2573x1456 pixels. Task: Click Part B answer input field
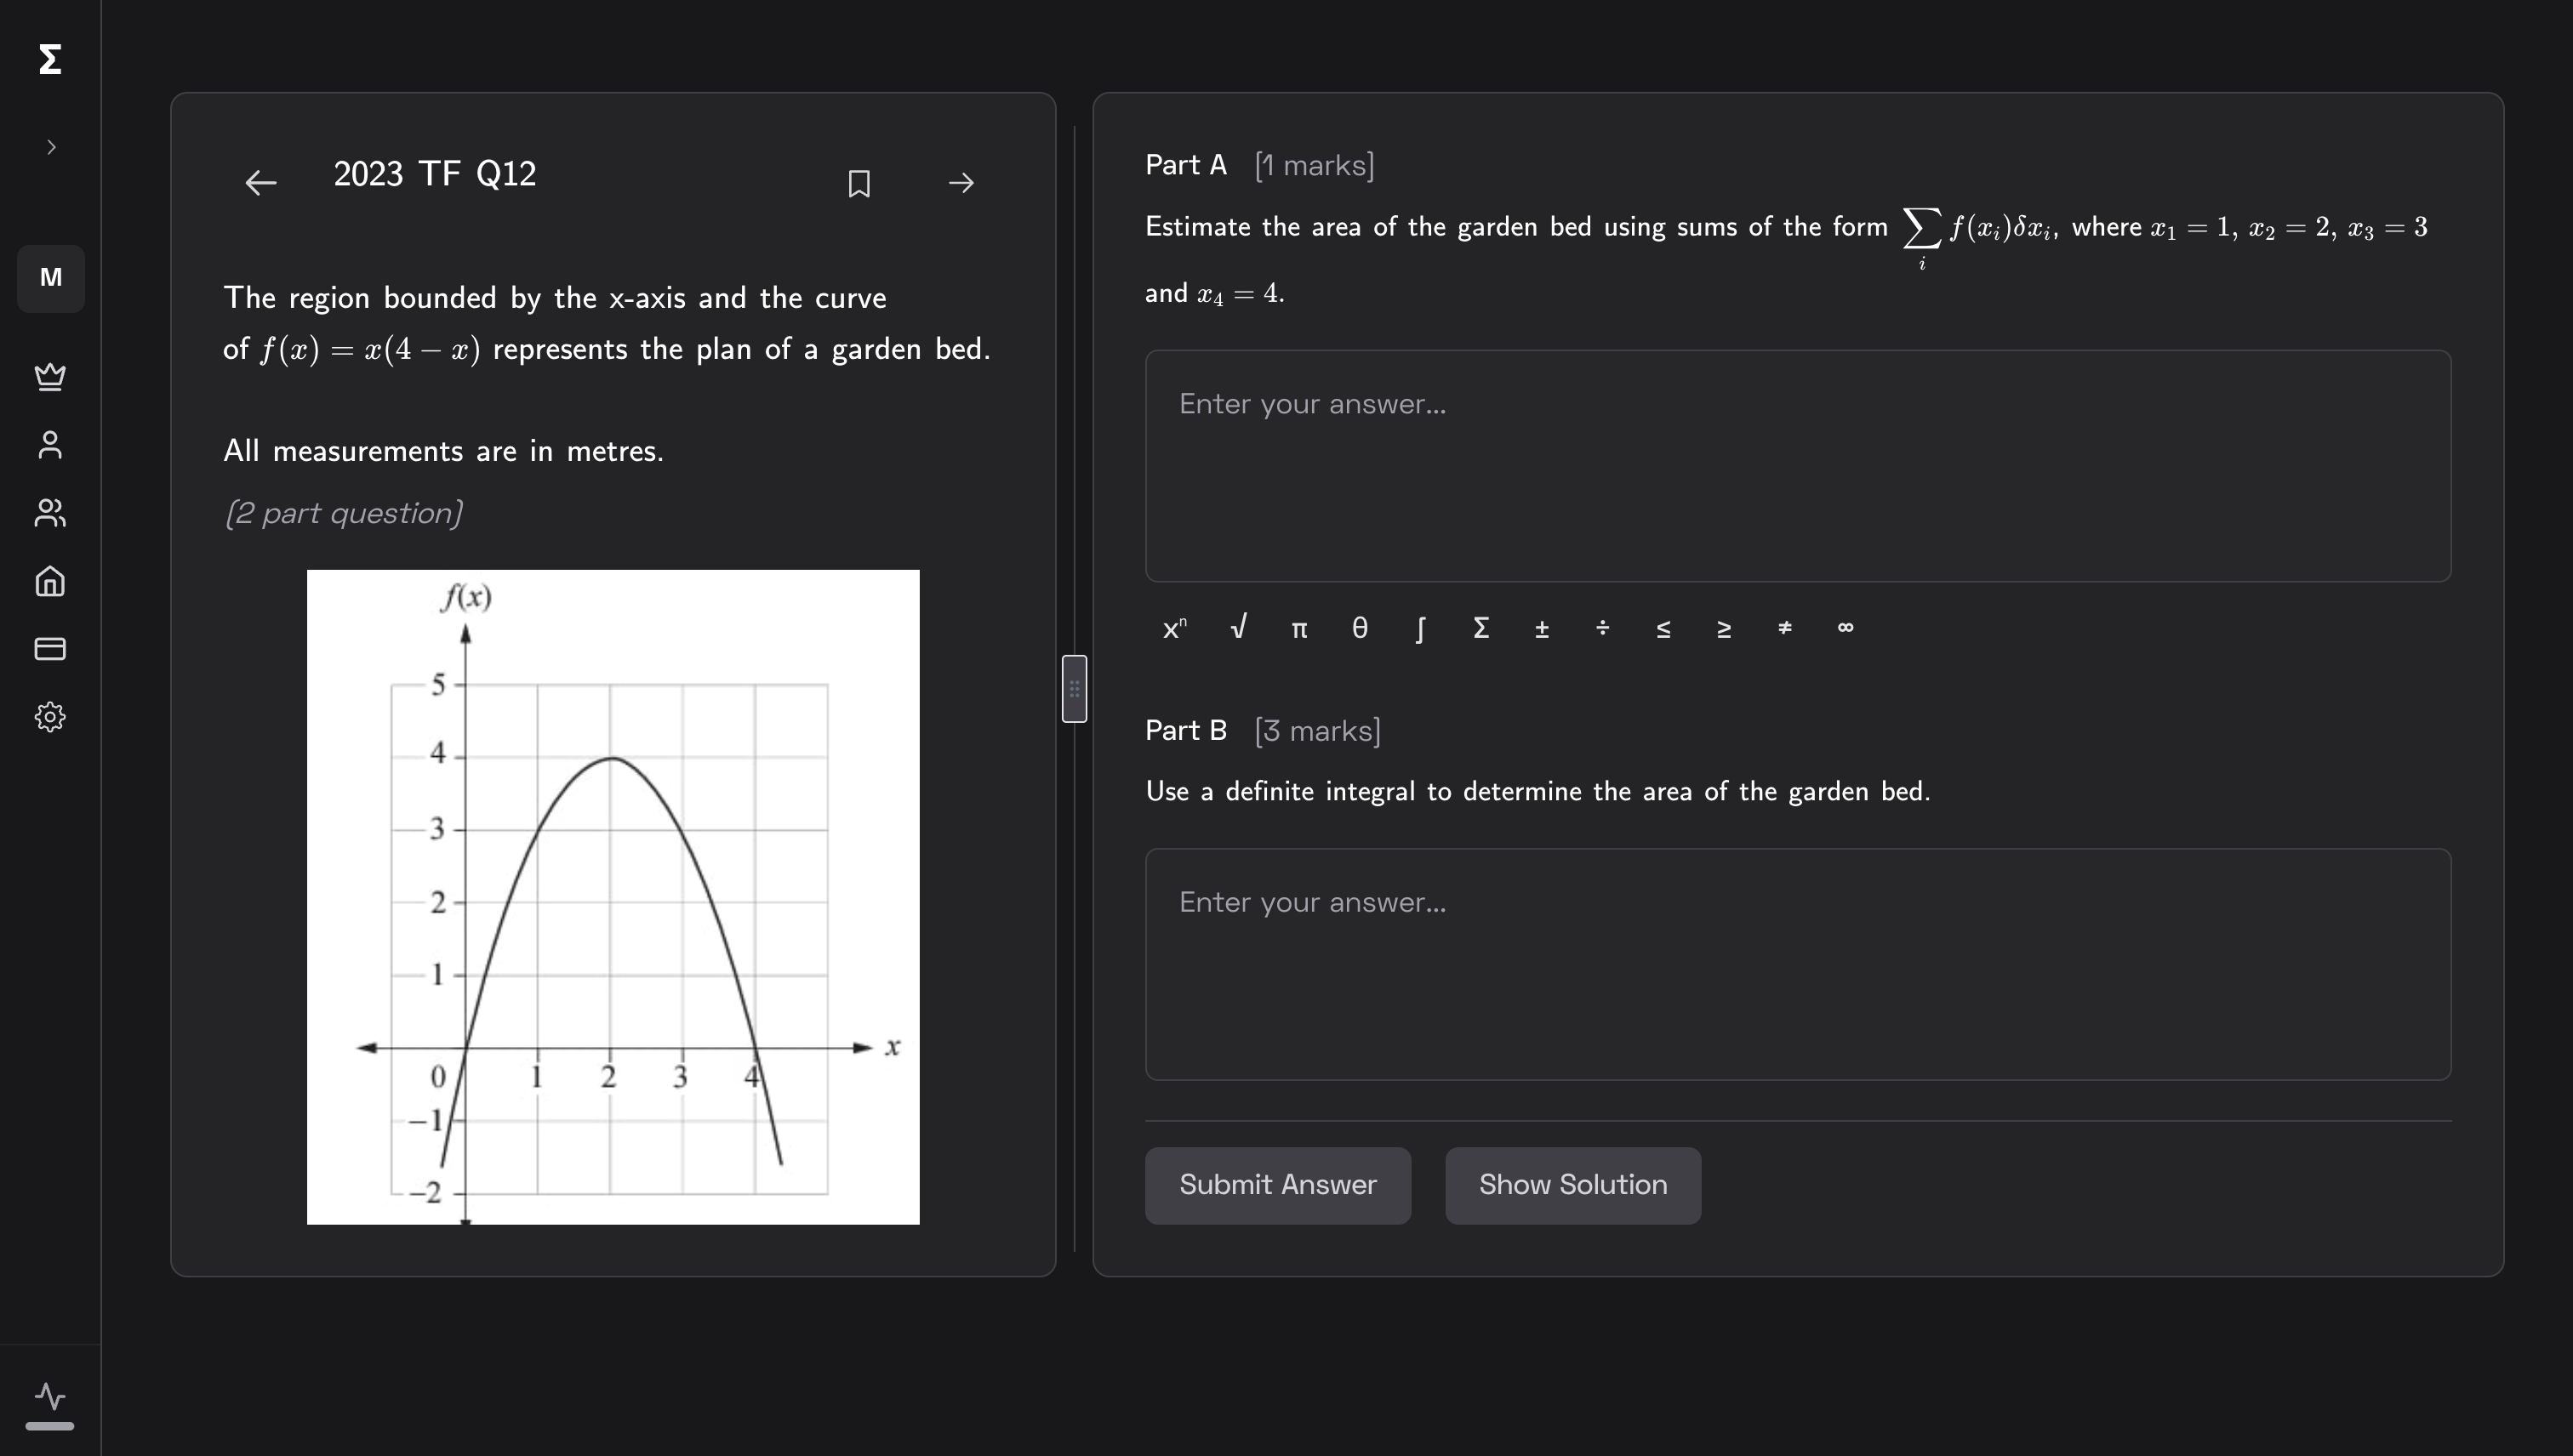pyautogui.click(x=1797, y=964)
